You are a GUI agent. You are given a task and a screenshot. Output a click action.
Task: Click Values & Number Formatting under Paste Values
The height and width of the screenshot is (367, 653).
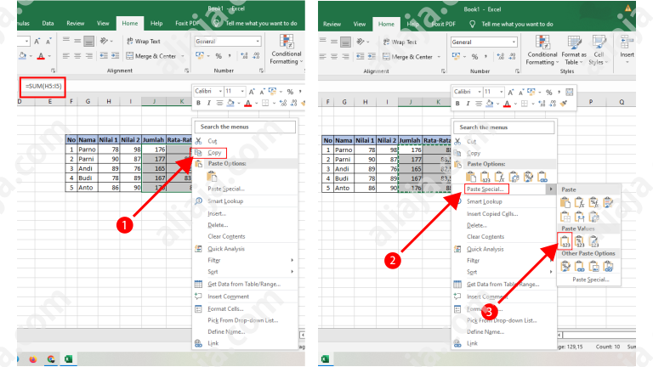(580, 241)
